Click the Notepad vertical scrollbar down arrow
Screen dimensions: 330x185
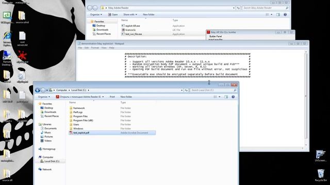306,145
